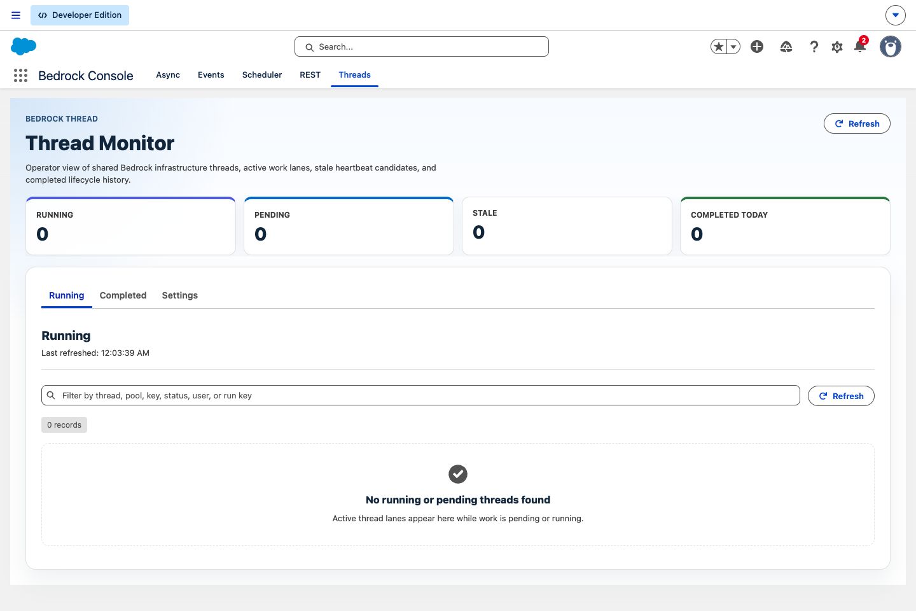Click the Running summary card
The height and width of the screenshot is (611, 916).
coord(130,226)
